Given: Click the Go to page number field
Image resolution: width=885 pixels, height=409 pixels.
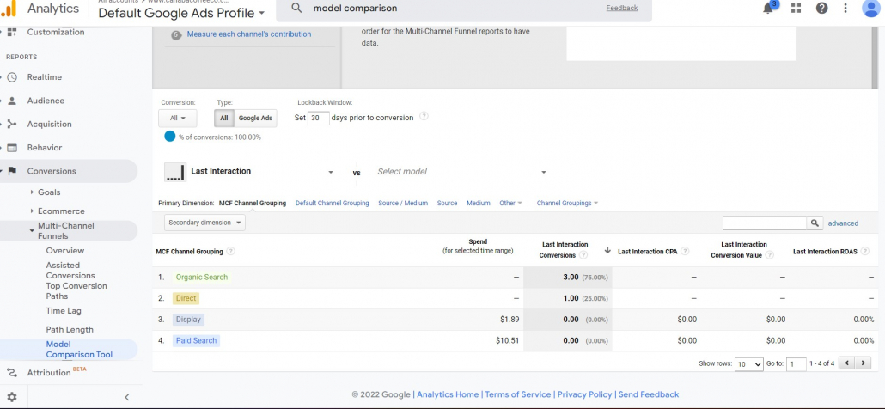Looking at the screenshot, I should coord(796,363).
